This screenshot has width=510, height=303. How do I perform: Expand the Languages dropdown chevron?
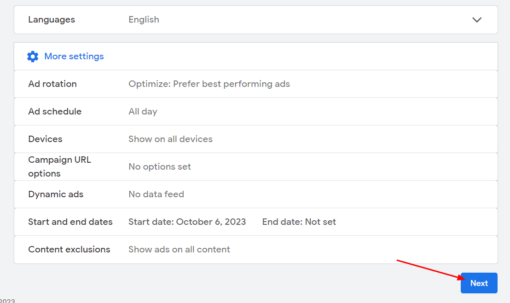477,20
